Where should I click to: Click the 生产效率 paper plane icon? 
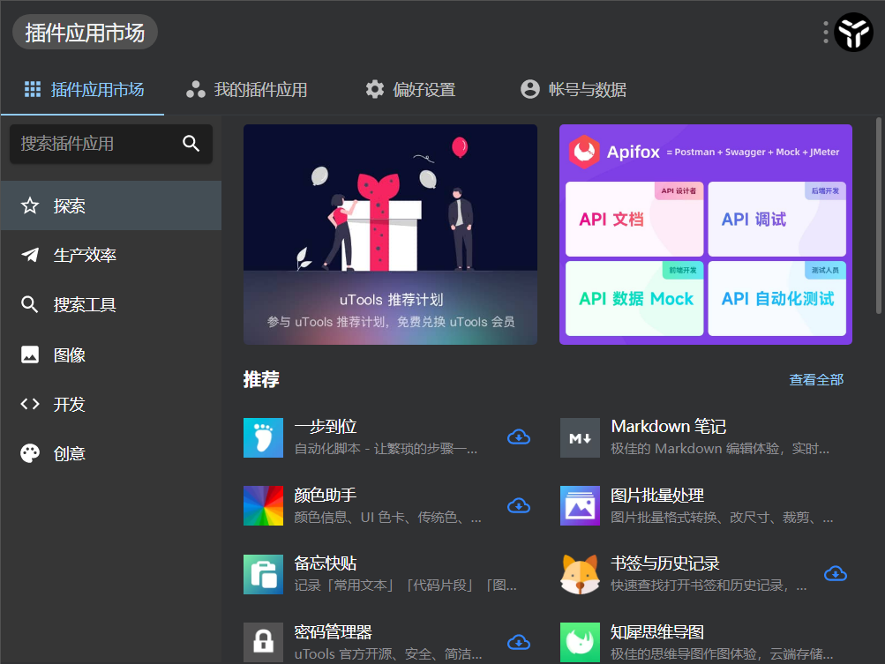[30, 255]
